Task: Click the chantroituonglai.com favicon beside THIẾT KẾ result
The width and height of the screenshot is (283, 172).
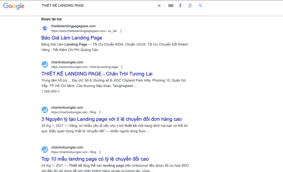Action: [x=45, y=65]
